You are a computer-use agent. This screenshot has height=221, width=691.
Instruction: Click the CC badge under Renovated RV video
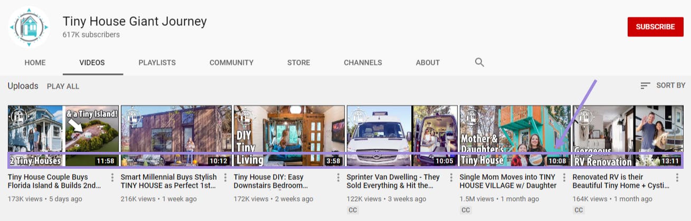(x=579, y=210)
